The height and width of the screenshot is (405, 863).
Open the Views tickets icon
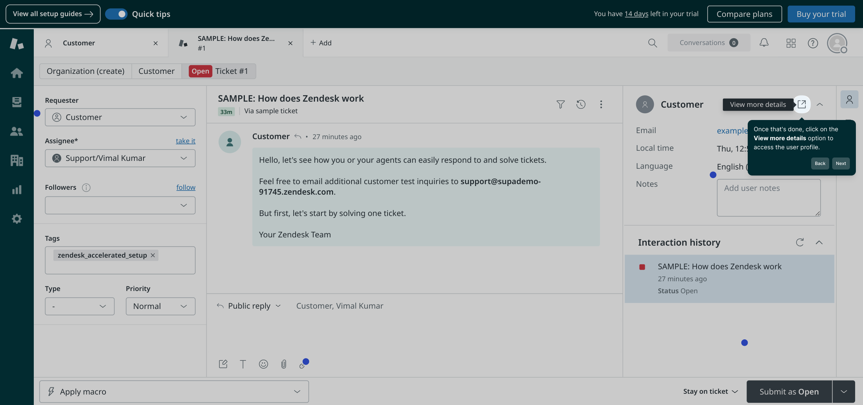point(17,102)
